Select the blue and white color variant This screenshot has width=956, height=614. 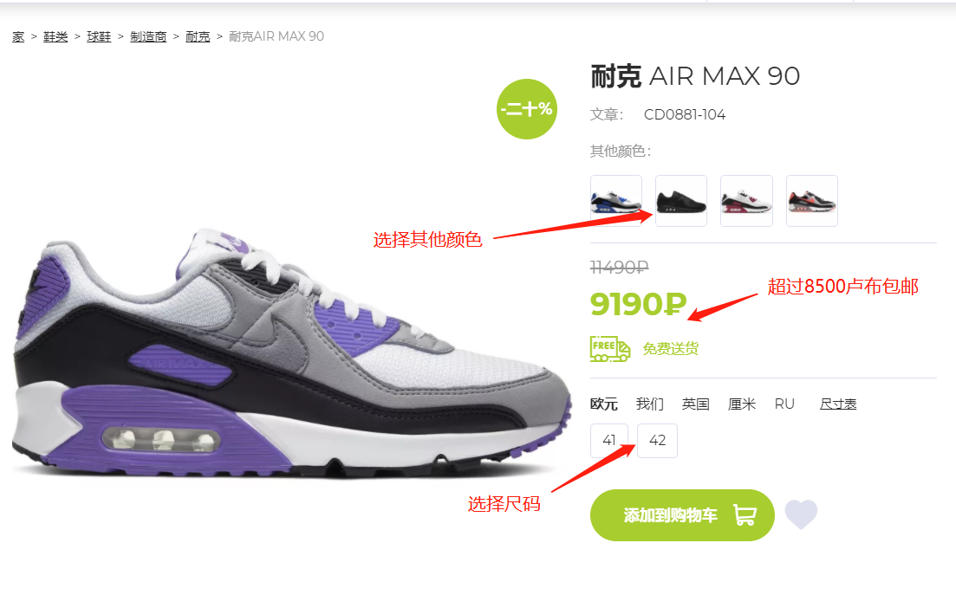615,201
